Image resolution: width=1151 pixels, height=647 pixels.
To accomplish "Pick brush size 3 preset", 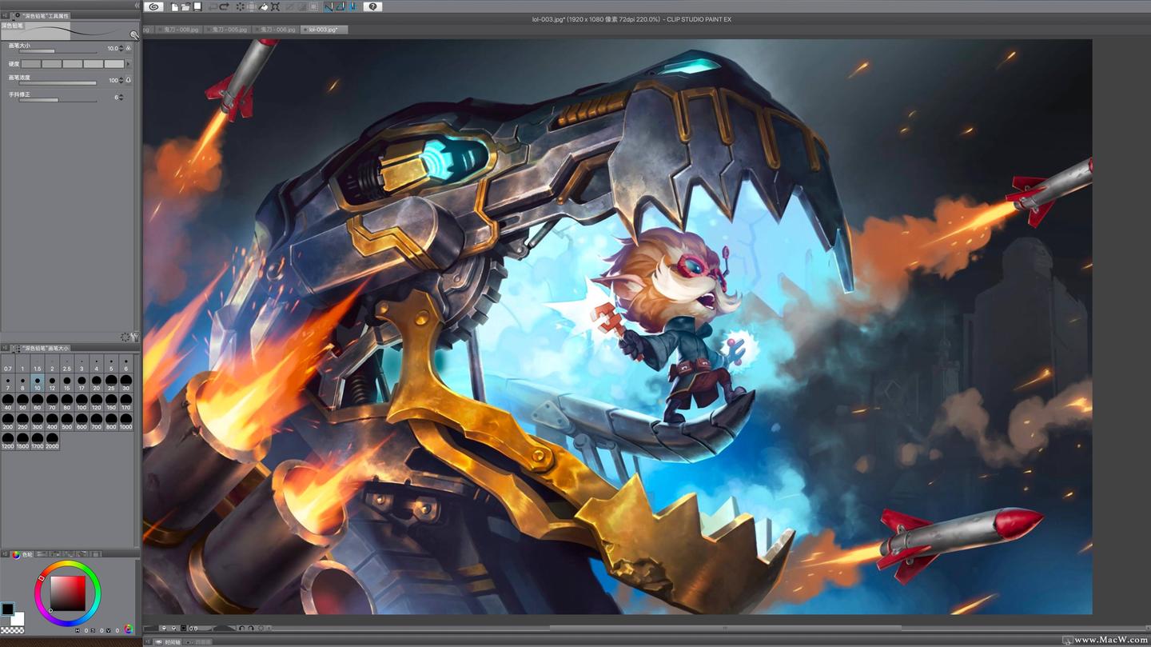I will (x=82, y=365).
